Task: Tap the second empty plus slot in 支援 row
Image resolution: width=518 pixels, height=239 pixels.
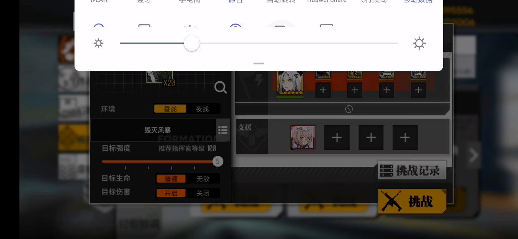Action: [x=371, y=138]
